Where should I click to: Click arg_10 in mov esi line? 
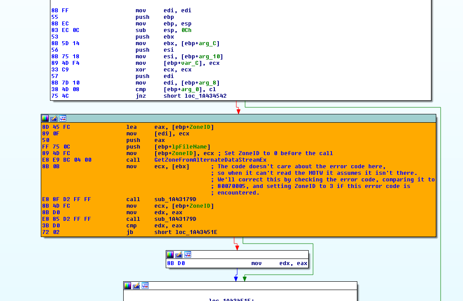point(209,57)
